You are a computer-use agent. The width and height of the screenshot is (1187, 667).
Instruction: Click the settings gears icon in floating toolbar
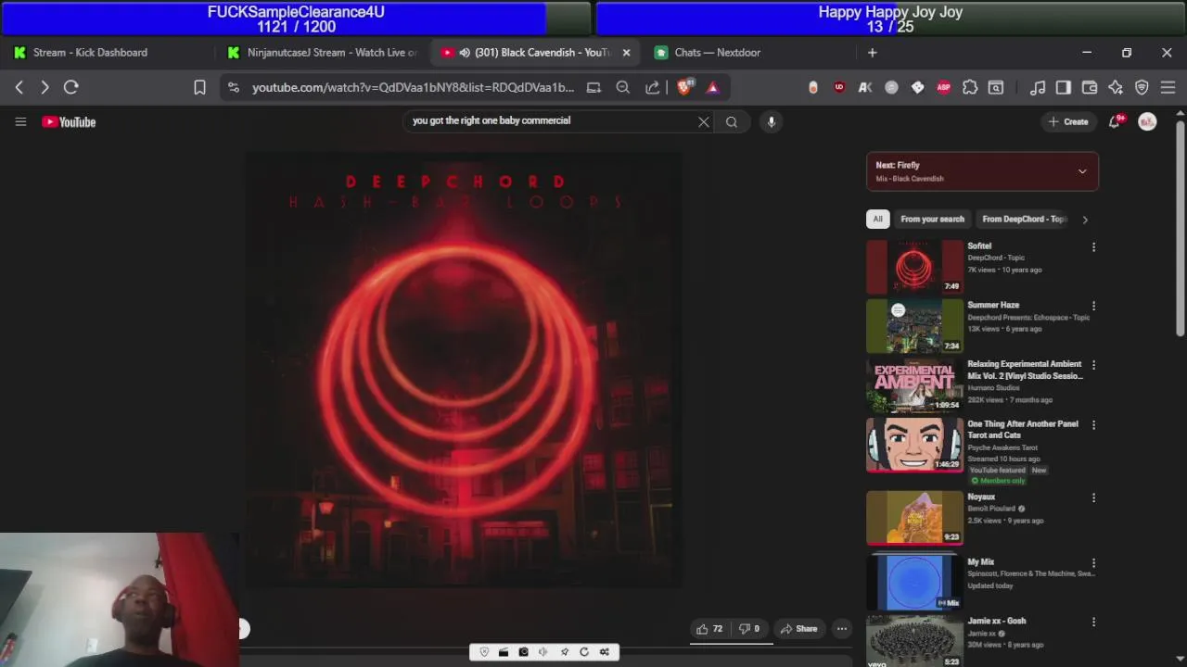[605, 652]
